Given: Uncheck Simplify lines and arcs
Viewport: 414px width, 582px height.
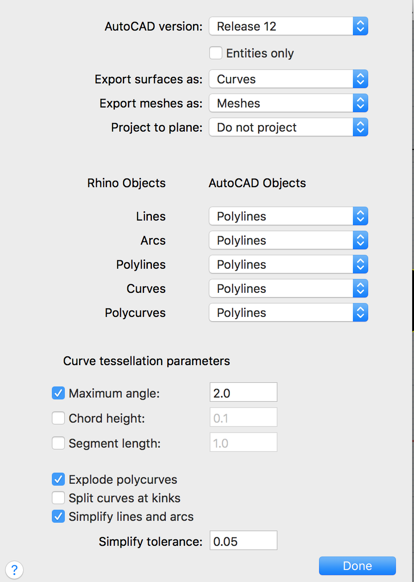Looking at the screenshot, I should click(x=58, y=517).
